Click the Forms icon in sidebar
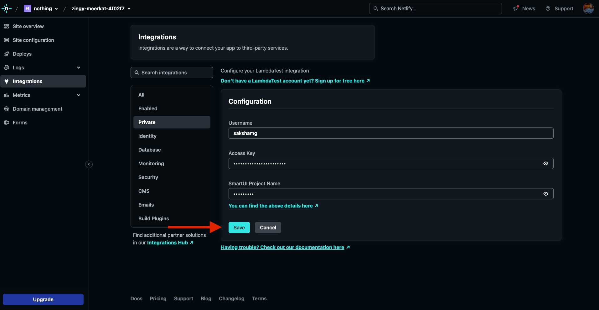 click(7, 122)
